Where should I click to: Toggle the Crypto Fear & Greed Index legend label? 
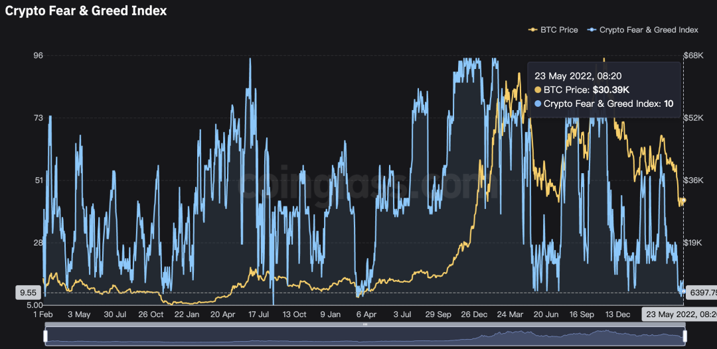coord(649,30)
